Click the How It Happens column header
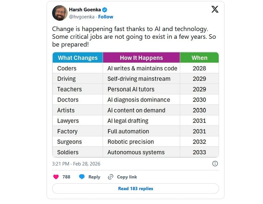Image resolution: width=263 pixels, height=204 pixels. (141, 58)
